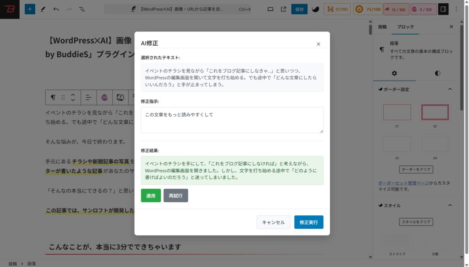Open the half-circle styles tab in sidebar
Image resolution: width=469 pixels, height=267 pixels.
click(437, 73)
